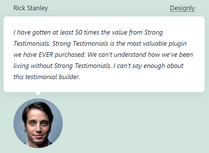The image size is (209, 153).
Task: Click the word 'understand' in the testimonial
Action: pos(130,55)
